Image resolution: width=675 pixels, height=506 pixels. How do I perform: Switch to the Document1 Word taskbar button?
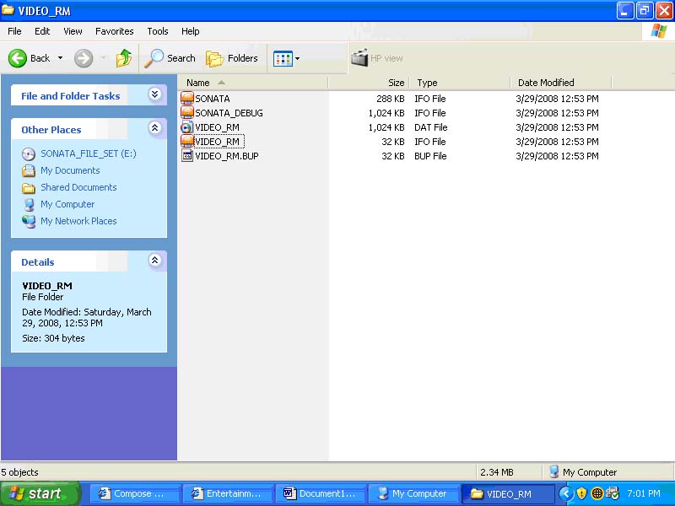tap(320, 493)
